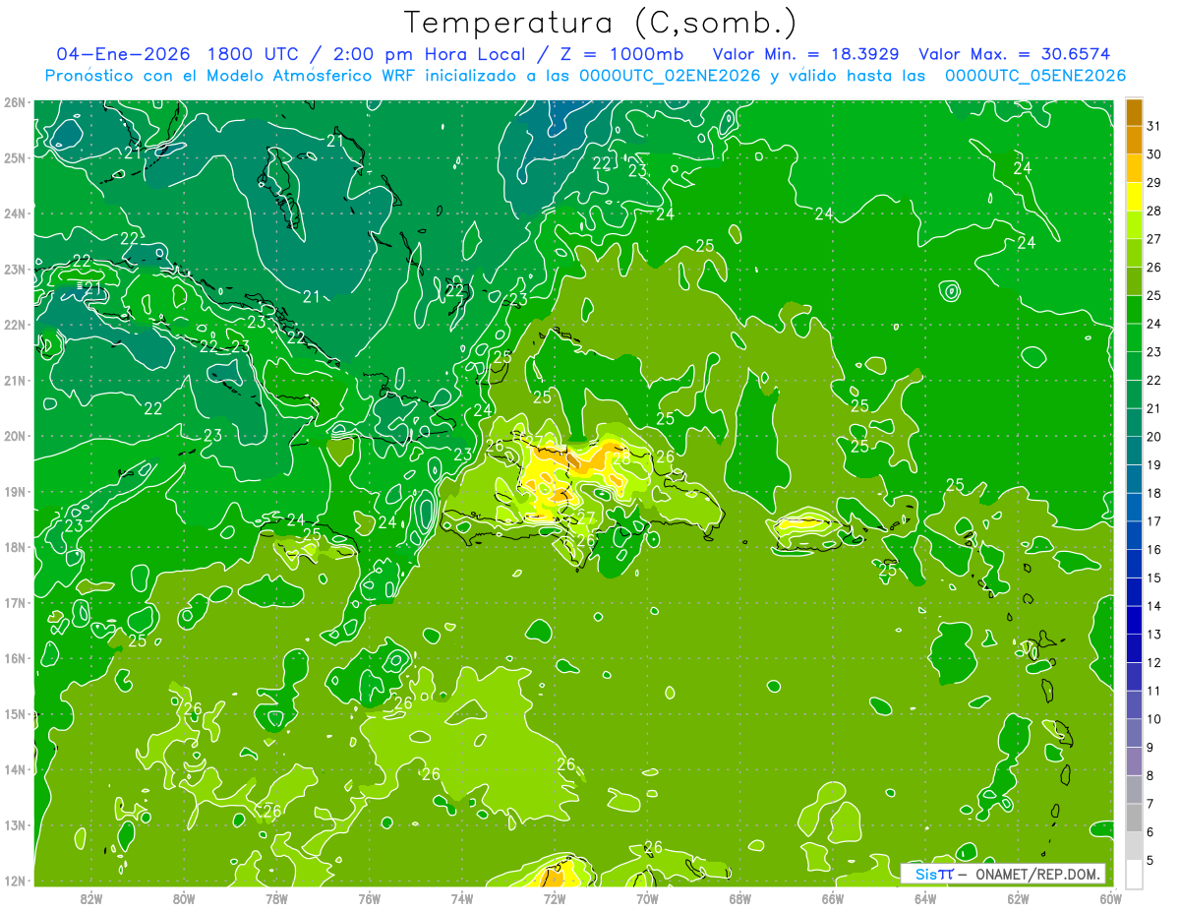Click the "Valor Max. = 30.6574" value

point(1015,53)
